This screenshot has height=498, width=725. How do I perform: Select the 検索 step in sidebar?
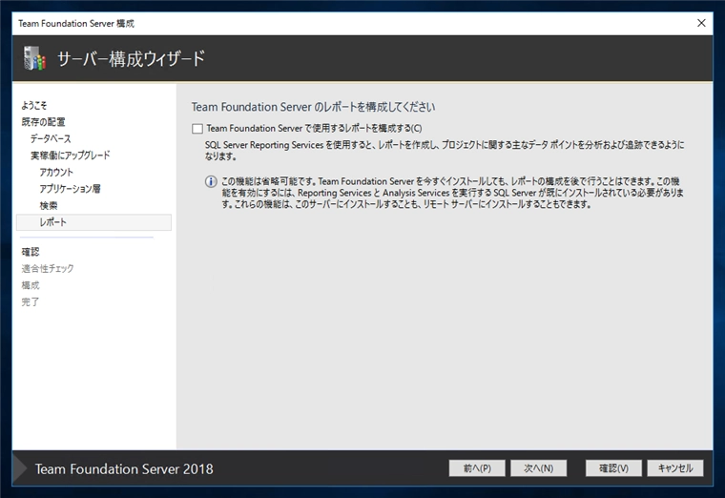click(49, 205)
